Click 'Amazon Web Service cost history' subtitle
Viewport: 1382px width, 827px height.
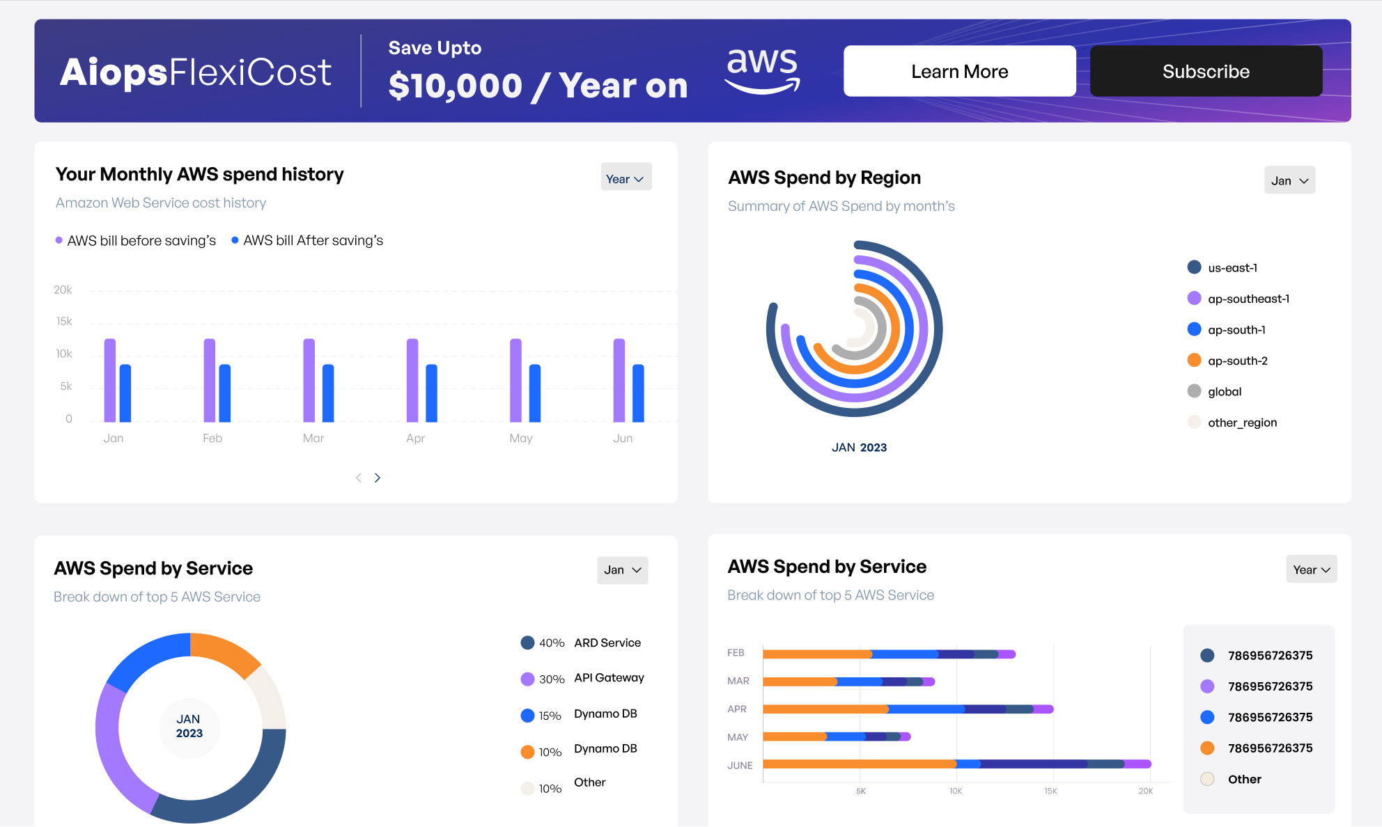pos(161,203)
